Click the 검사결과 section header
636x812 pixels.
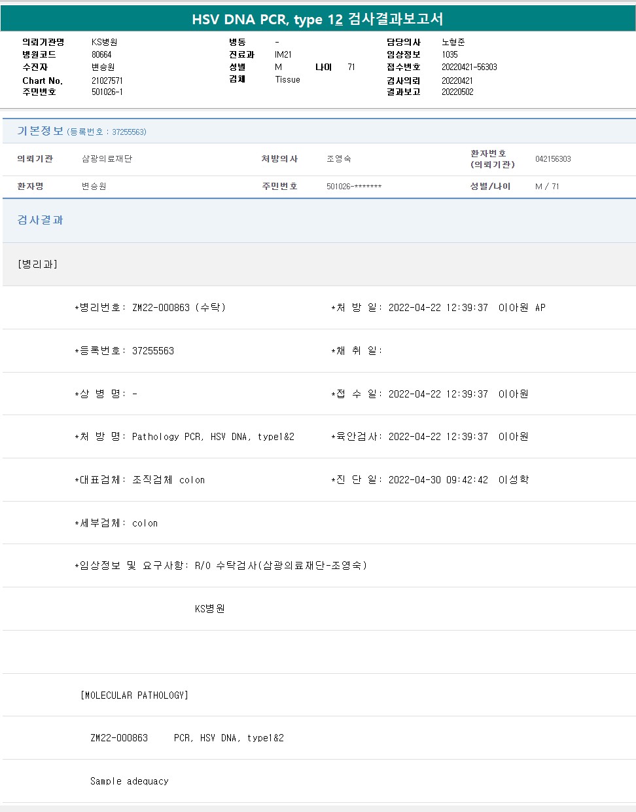(x=40, y=220)
